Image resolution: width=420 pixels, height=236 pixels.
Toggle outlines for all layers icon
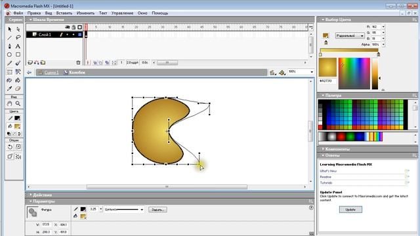click(79, 28)
